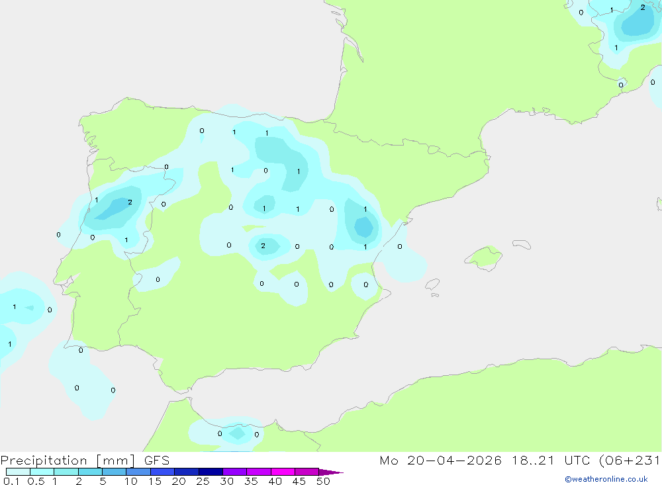Pick the 1–2 mm legend swatch
662x485 pixels.
pos(66,472)
